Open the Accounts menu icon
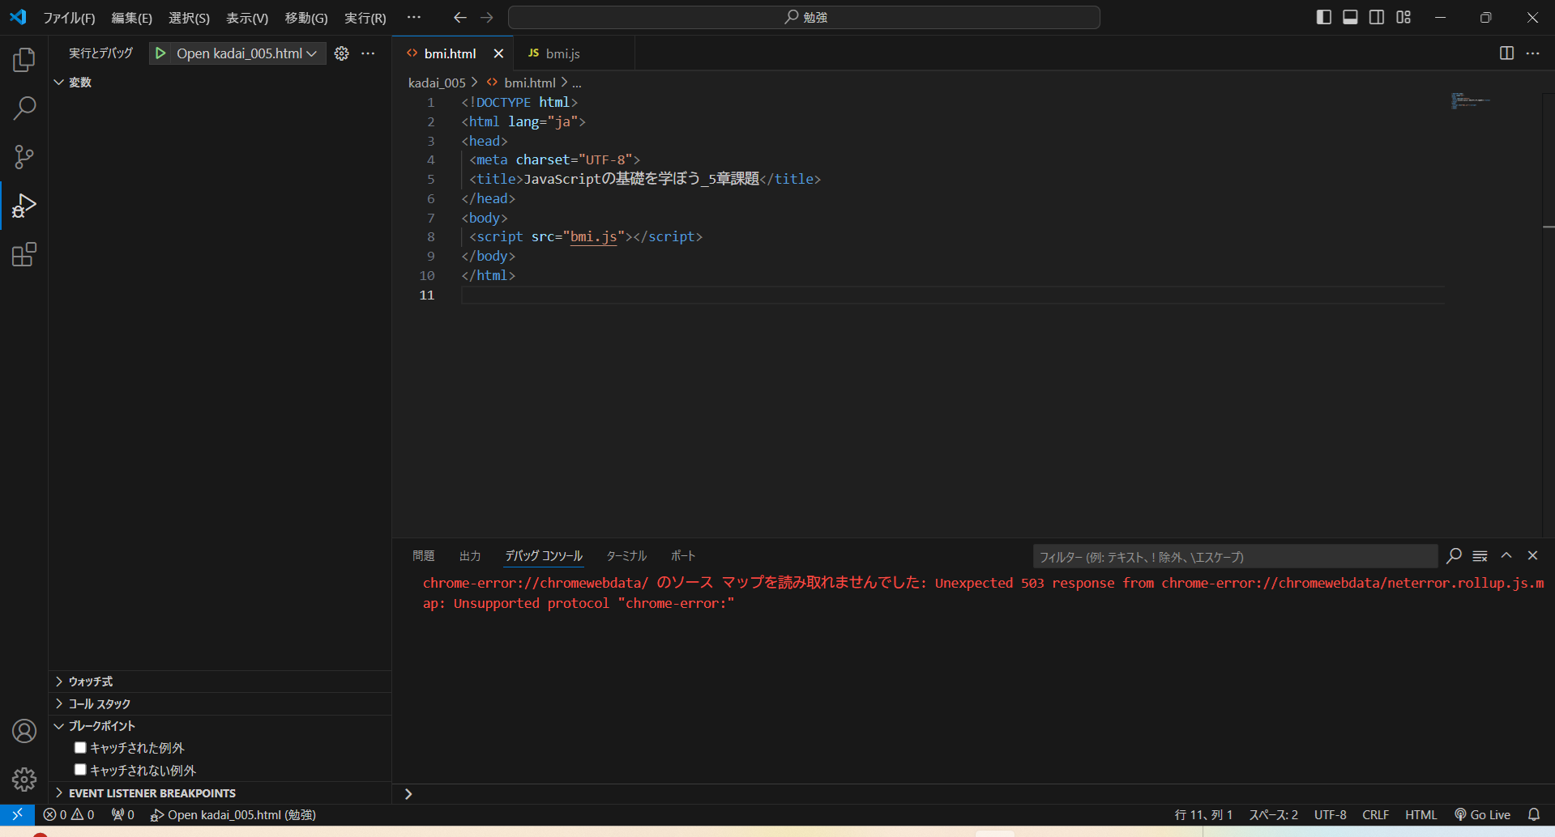The height and width of the screenshot is (837, 1555). click(24, 731)
